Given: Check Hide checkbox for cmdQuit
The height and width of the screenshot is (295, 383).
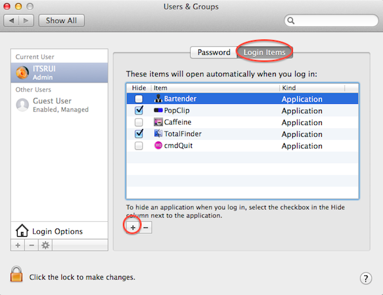Looking at the screenshot, I should (138, 146).
